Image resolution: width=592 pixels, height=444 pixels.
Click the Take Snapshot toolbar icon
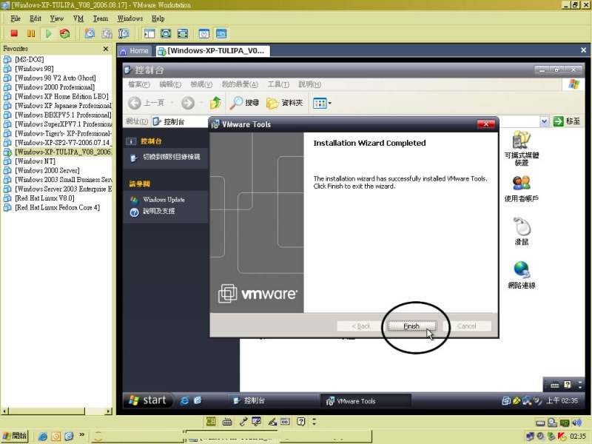[x=90, y=33]
